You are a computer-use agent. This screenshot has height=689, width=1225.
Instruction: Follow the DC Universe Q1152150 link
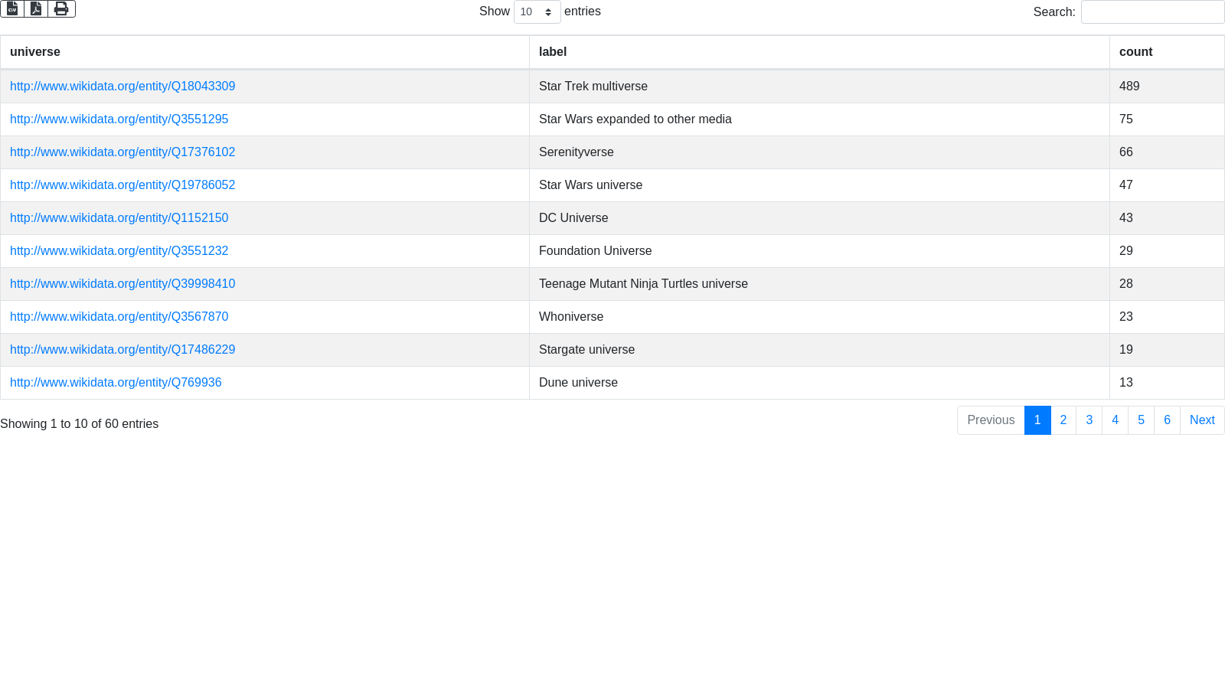pyautogui.click(x=119, y=218)
